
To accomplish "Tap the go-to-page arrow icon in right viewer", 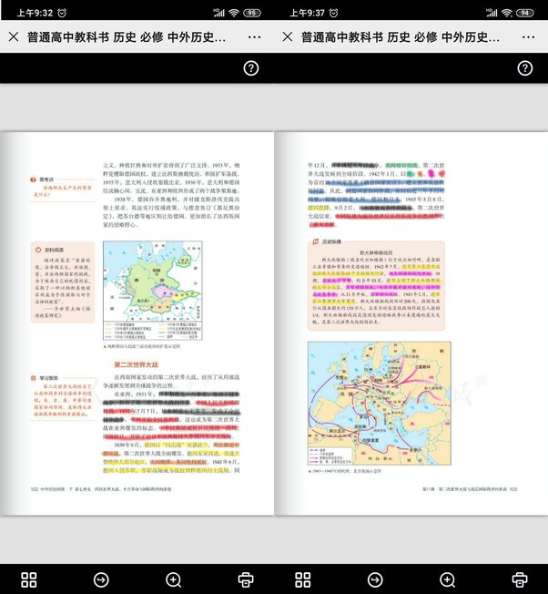I will 375,579.
